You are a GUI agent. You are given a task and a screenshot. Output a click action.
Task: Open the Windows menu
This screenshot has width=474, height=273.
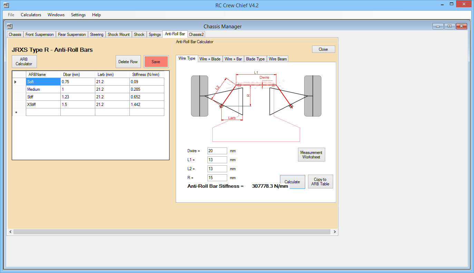56,15
